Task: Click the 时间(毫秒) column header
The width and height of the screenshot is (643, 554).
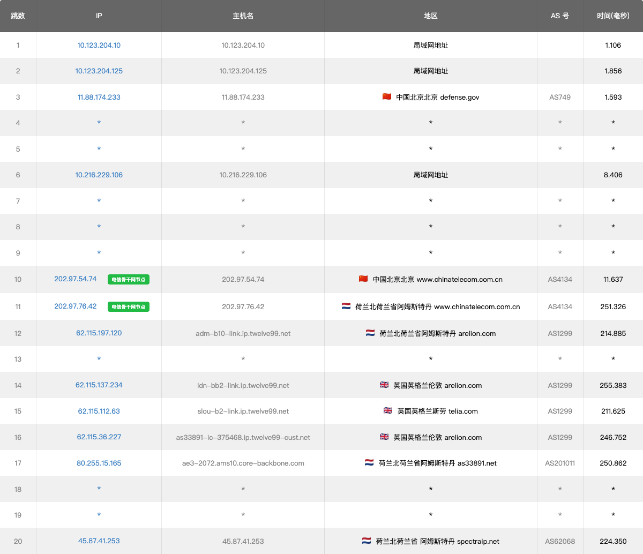Action: [x=613, y=16]
